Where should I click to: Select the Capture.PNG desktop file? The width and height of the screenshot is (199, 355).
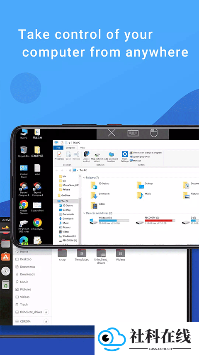(x=37, y=207)
